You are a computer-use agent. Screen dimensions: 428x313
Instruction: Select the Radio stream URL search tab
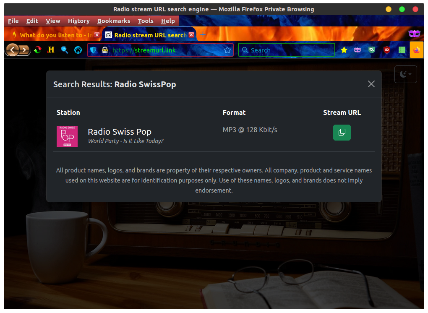149,35
